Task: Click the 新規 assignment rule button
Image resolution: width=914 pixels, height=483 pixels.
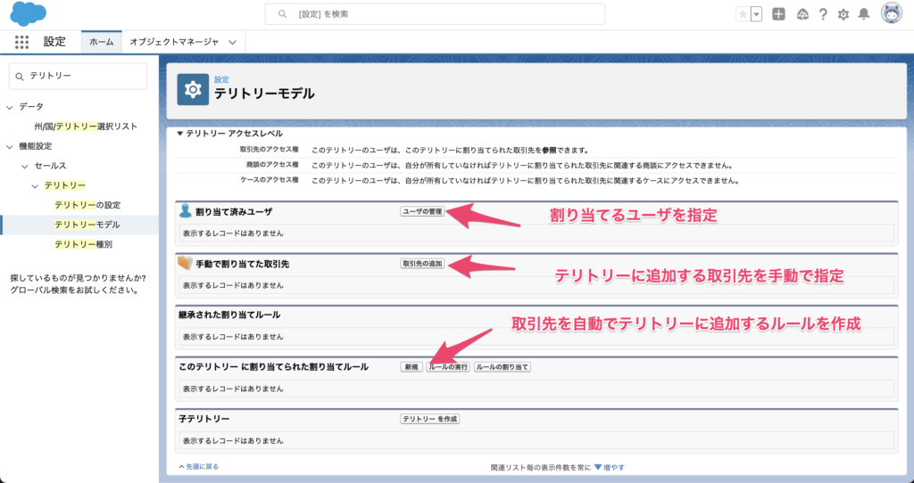Action: [411, 367]
